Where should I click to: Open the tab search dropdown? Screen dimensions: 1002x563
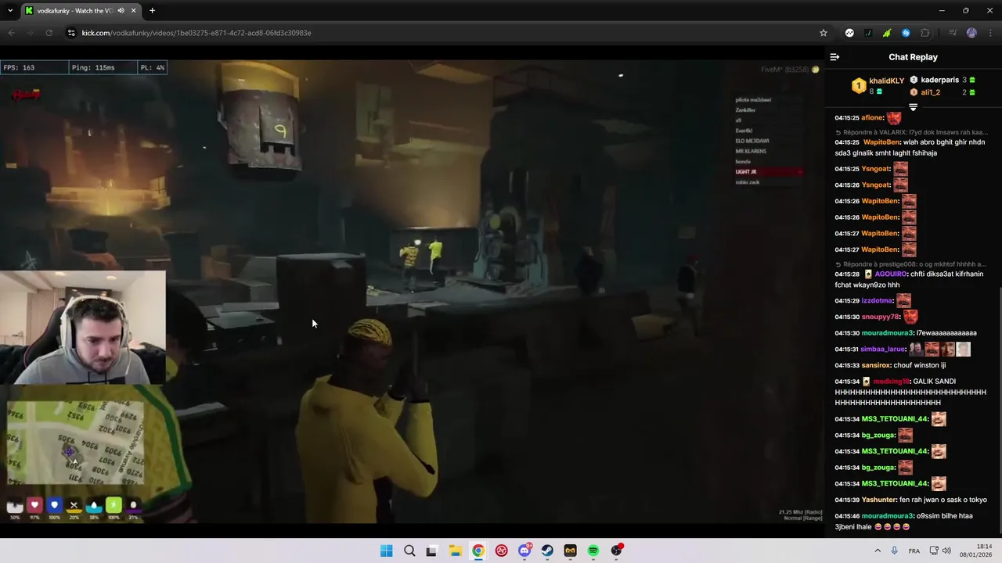click(10, 11)
